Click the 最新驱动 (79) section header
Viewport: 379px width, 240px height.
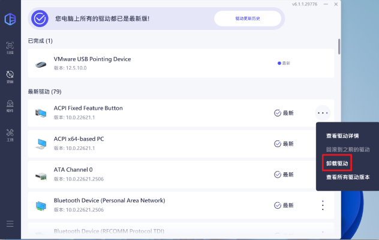click(44, 91)
